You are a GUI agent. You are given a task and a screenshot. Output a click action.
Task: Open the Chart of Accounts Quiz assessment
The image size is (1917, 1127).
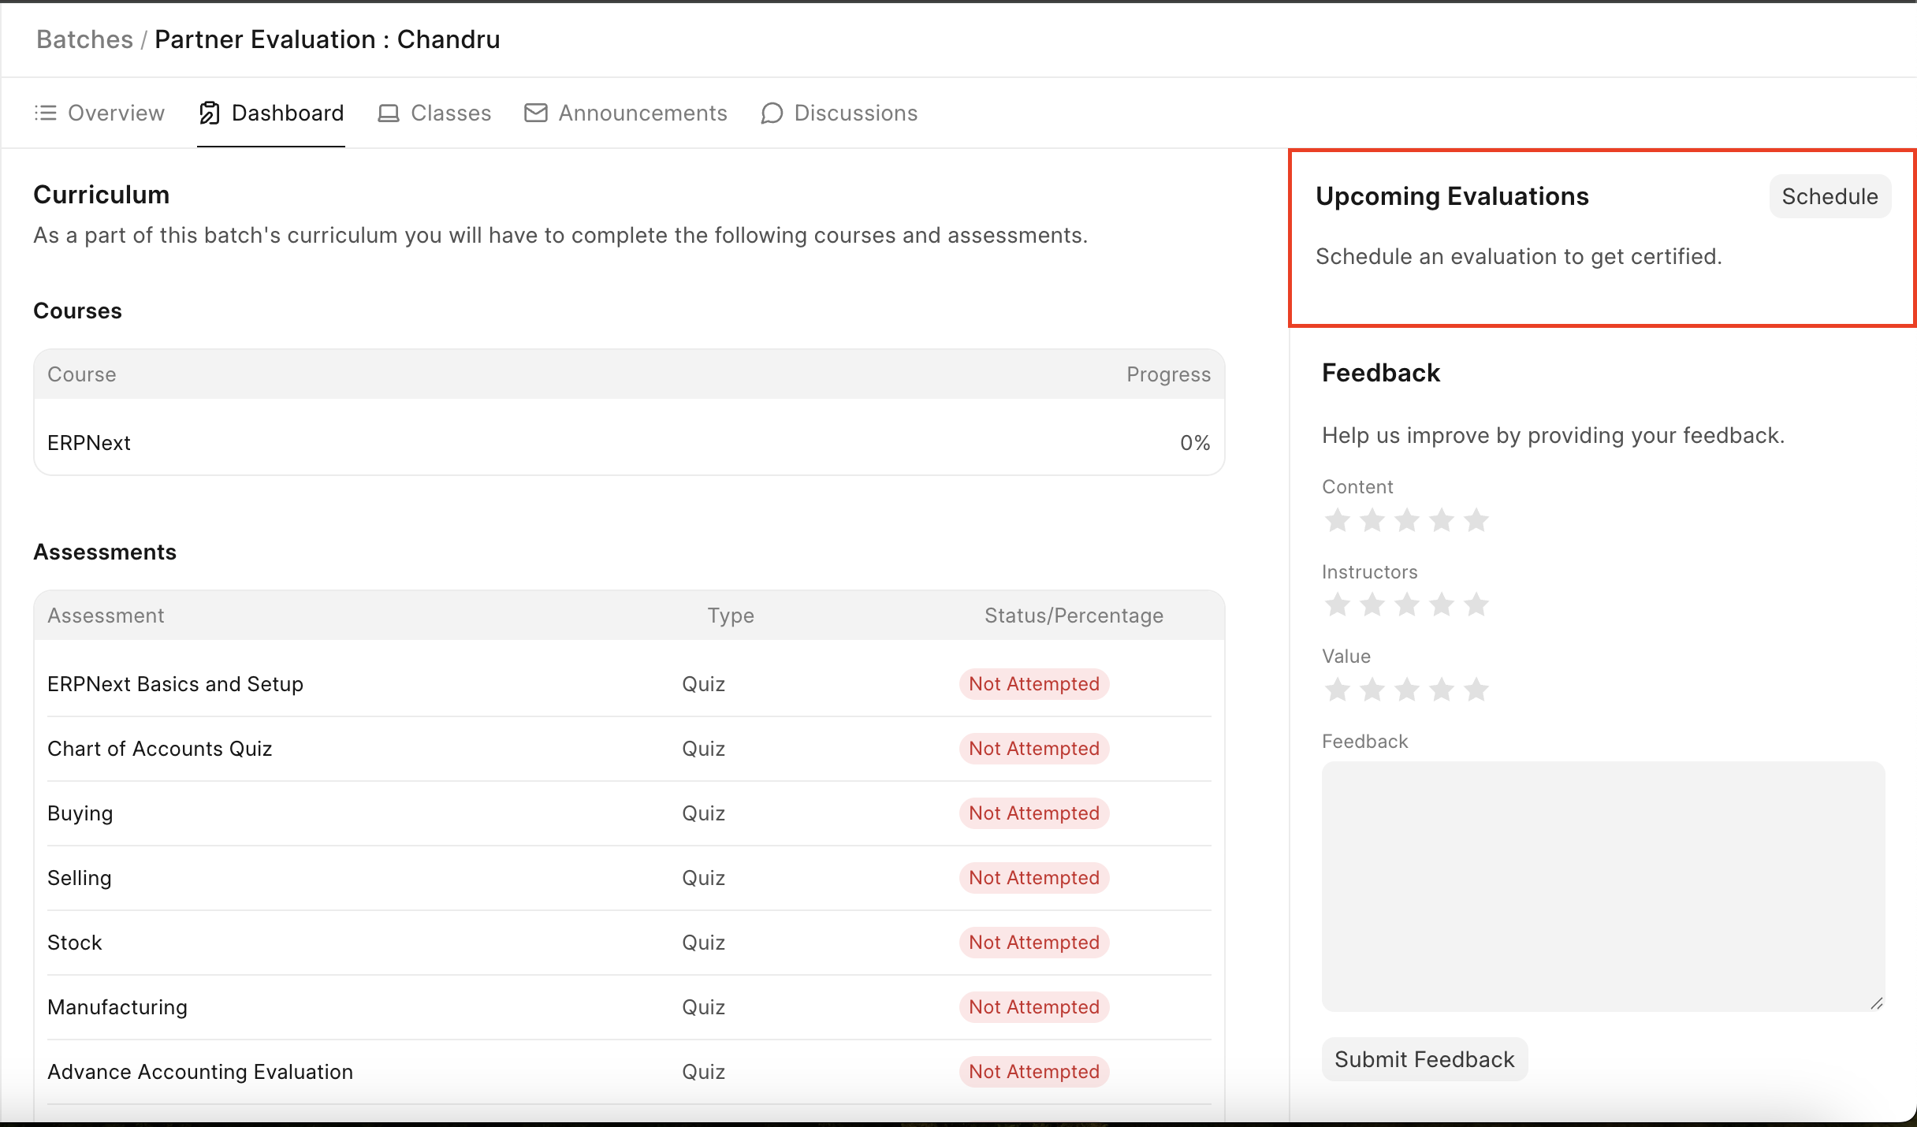[x=160, y=749]
